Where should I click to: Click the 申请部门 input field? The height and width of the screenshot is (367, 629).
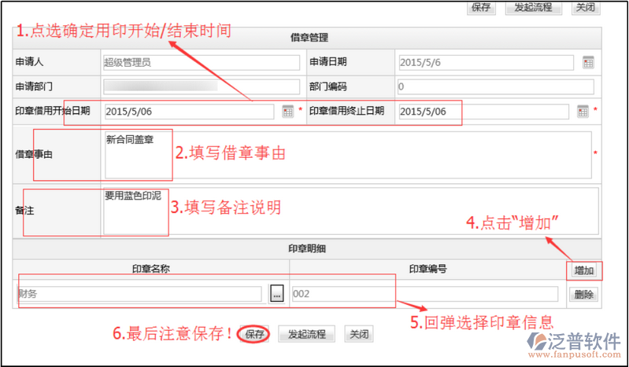201,86
